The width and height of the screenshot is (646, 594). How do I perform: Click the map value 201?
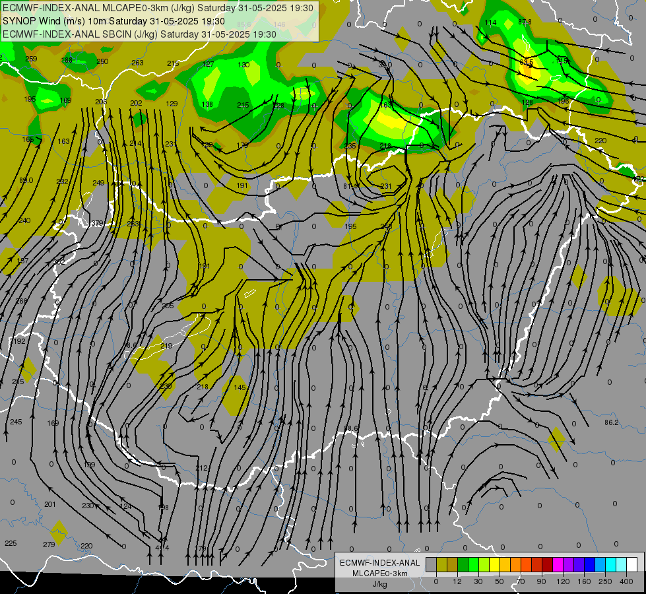tap(50, 504)
